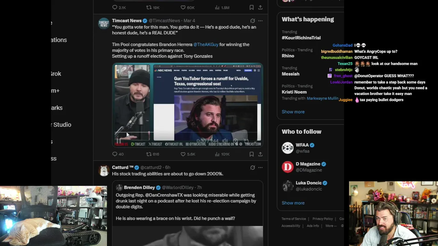Open the Studio sidebar item
This screenshot has width=438, height=246.
click(x=62, y=125)
